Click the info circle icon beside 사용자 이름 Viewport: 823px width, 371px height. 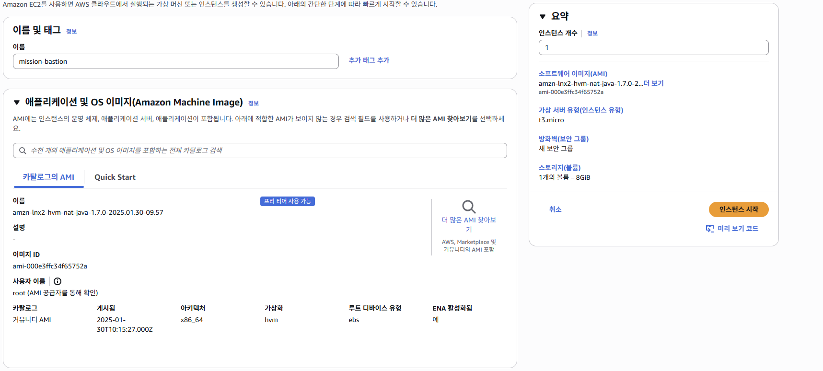pyautogui.click(x=58, y=281)
